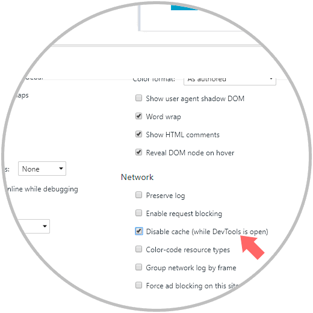This screenshot has width=313, height=313.
Task: Enable Color-code resource types checkbox
Action: click(x=138, y=249)
